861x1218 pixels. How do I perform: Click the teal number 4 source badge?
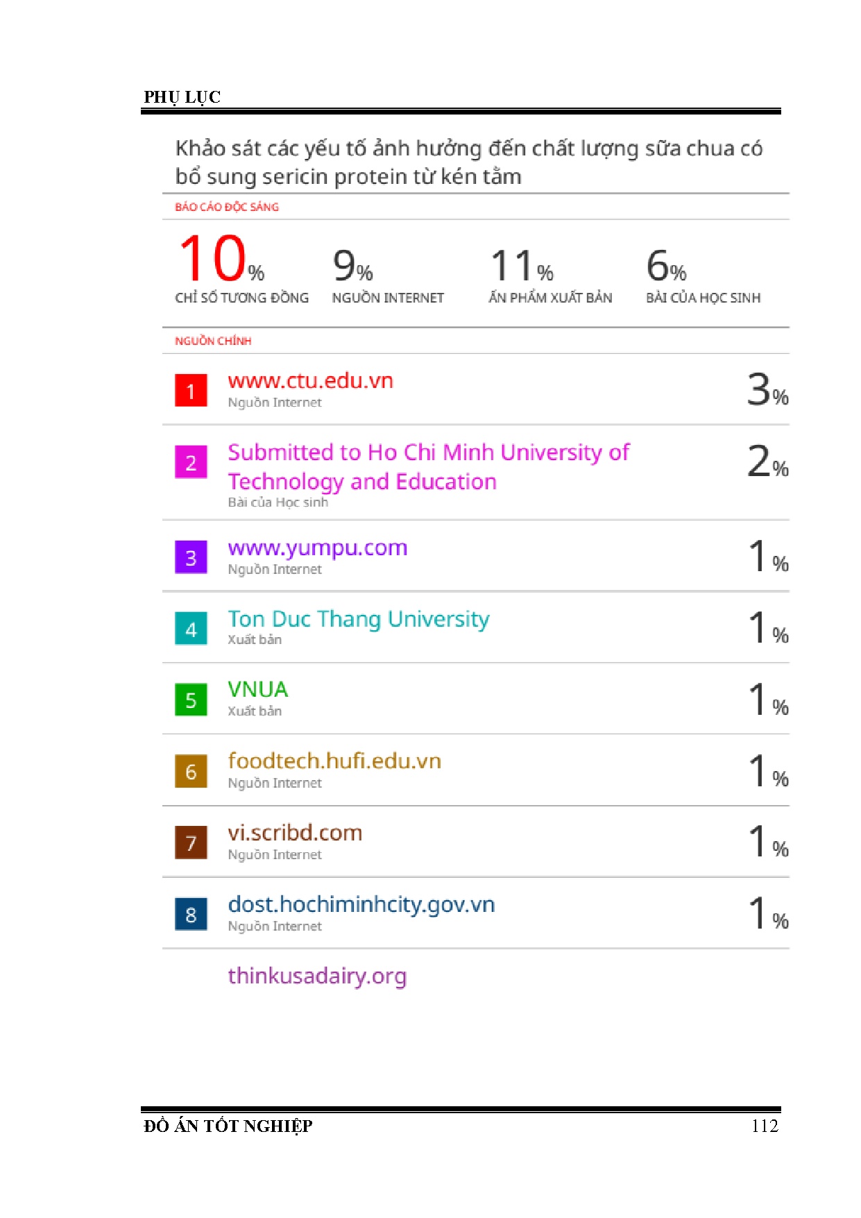[191, 629]
